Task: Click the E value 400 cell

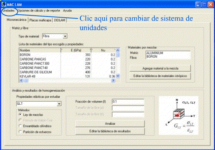Action: (88, 72)
